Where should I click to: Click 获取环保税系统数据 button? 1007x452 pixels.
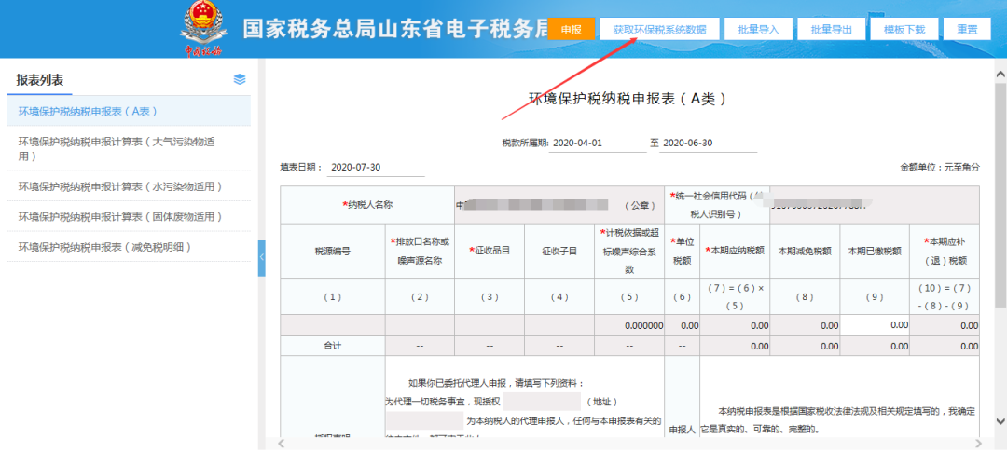pos(659,29)
